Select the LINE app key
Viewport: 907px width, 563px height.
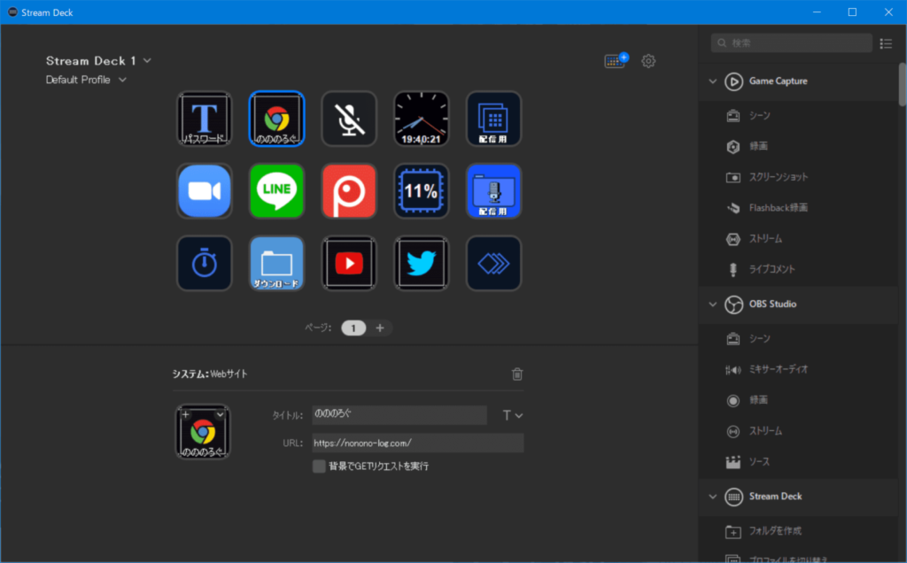point(276,190)
